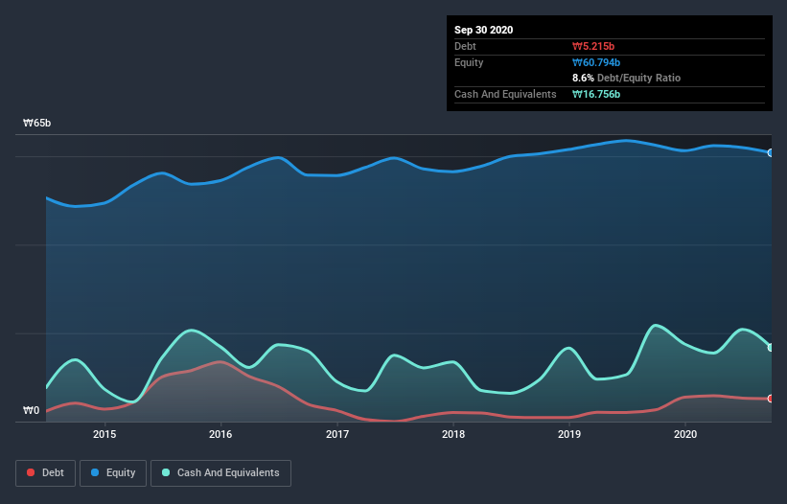This screenshot has width=787, height=504.
Task: Click the ₩0 y-axis label
Action: coord(31,411)
